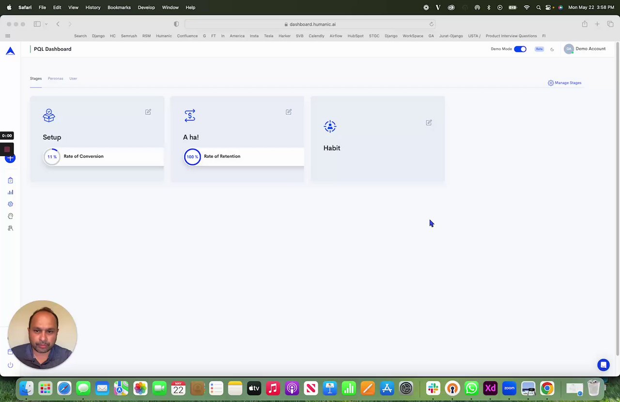Edit the Habit stage card
Screen dimensions: 620x402
click(429, 123)
